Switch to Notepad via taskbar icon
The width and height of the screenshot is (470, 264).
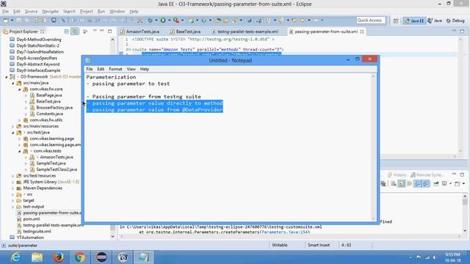tap(144, 257)
